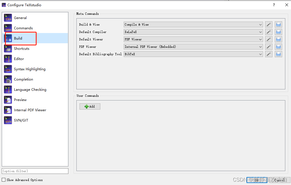Click the help question mark button
Viewport: 291px width, 185px height.
274,5
